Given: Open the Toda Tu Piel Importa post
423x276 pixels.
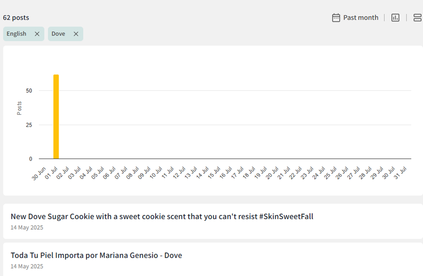Looking at the screenshot, I should click(x=96, y=256).
